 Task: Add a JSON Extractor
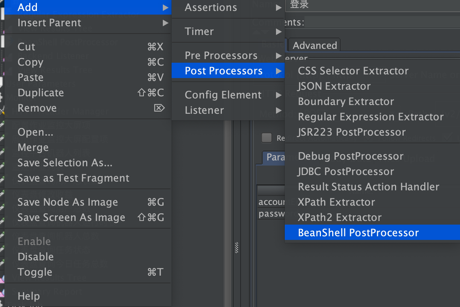pyautogui.click(x=372, y=86)
